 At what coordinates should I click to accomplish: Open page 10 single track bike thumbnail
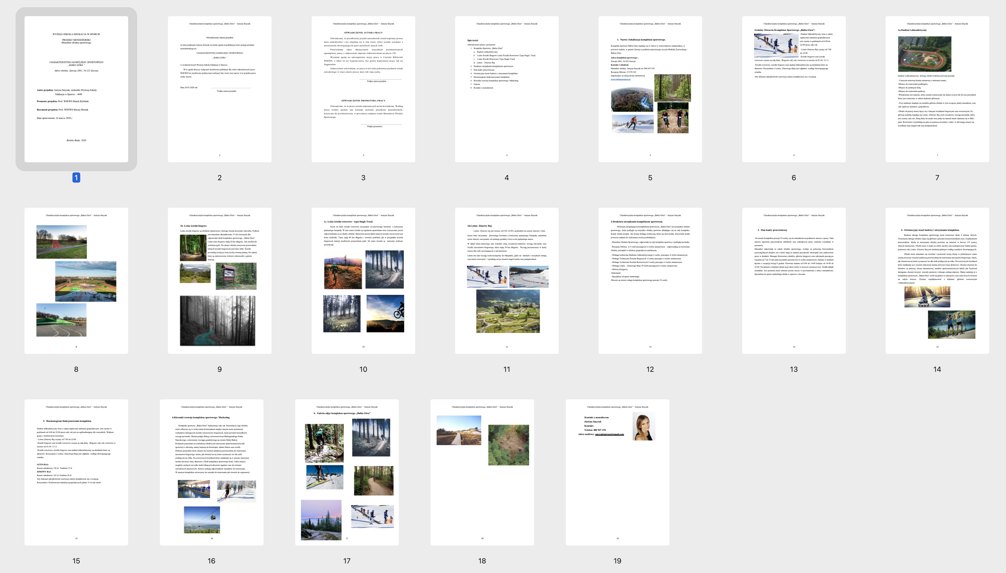[363, 281]
